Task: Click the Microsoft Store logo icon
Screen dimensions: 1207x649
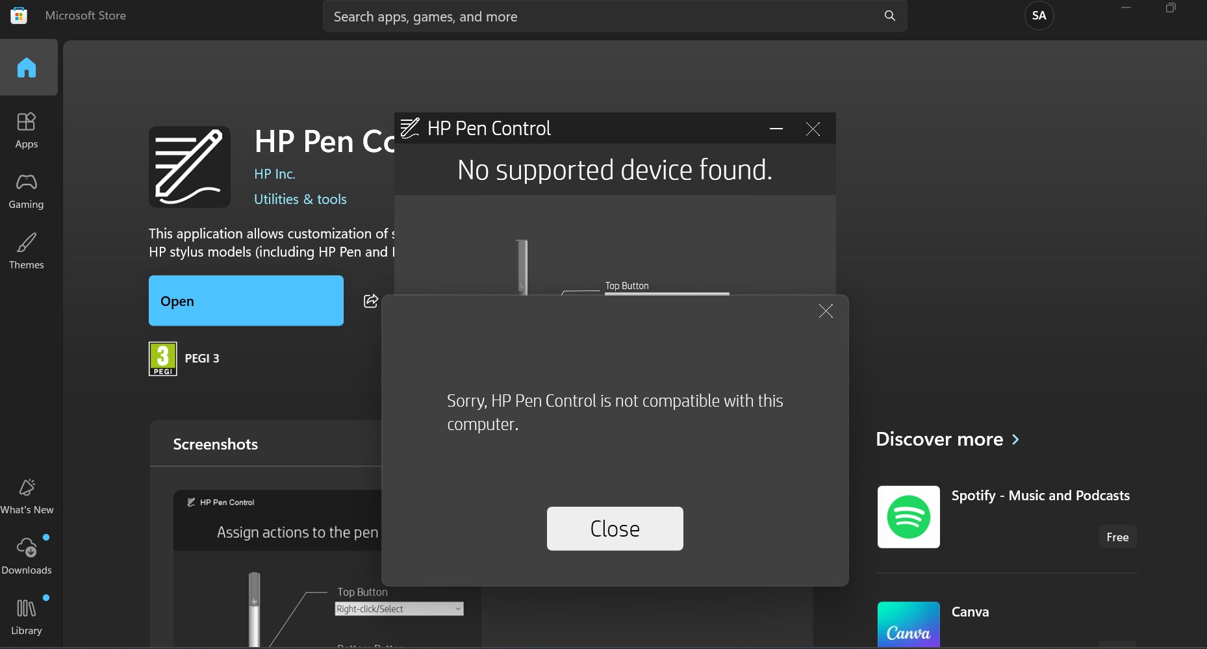Action: (19, 16)
